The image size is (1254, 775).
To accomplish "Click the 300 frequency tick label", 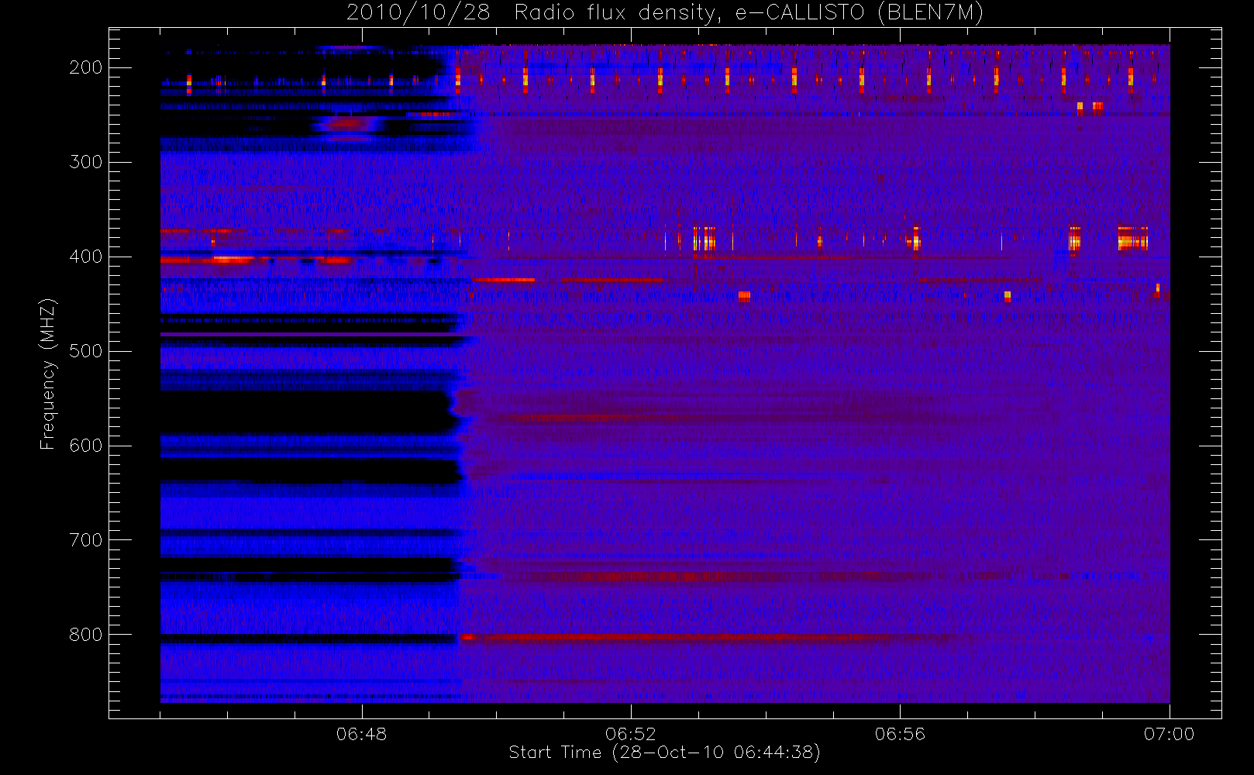I will (x=86, y=162).
